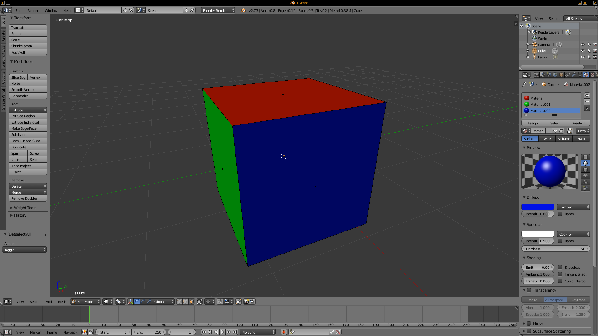Open the Global orientation dropdown

click(164, 301)
